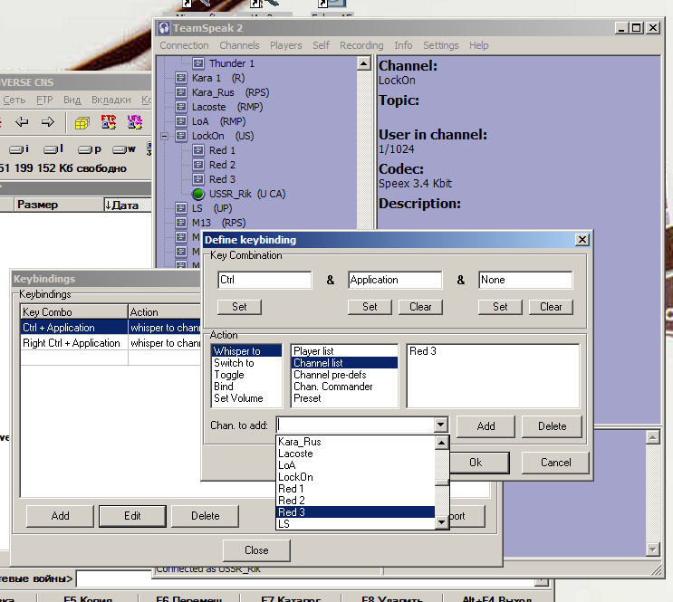Image resolution: width=673 pixels, height=602 pixels.
Task: Click Edit in Keybindings window
Action: click(x=132, y=516)
